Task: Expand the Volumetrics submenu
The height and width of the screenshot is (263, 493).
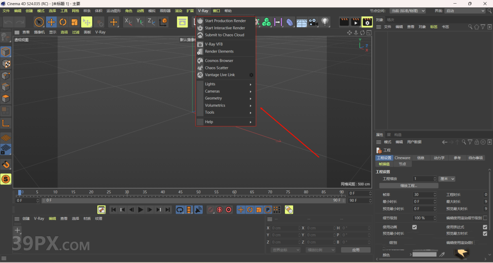Action: pyautogui.click(x=226, y=105)
